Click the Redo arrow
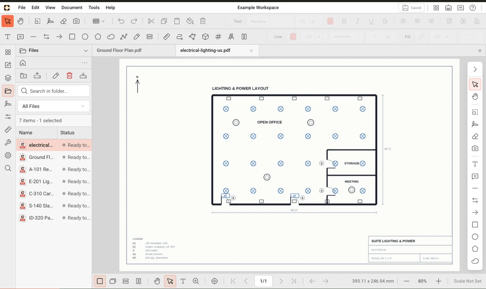486x289 pixels. click(x=134, y=21)
